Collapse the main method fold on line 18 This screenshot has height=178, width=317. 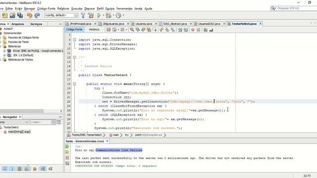click(75, 84)
